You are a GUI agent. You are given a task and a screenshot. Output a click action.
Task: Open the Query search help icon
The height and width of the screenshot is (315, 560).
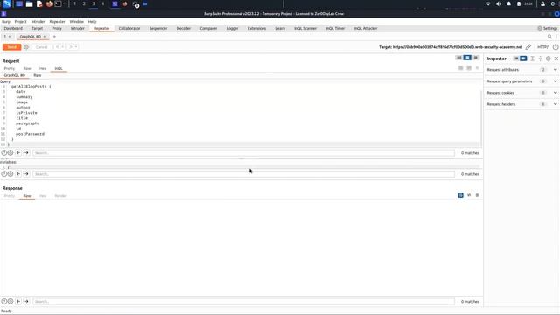click(x=4, y=153)
